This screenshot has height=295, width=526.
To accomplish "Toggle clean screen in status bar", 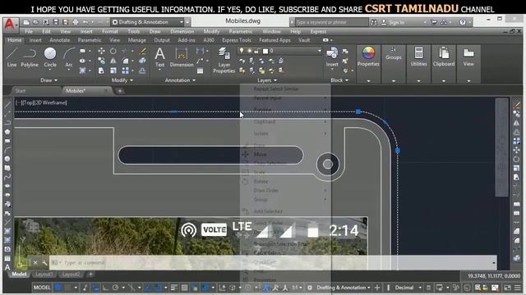I will (x=508, y=288).
